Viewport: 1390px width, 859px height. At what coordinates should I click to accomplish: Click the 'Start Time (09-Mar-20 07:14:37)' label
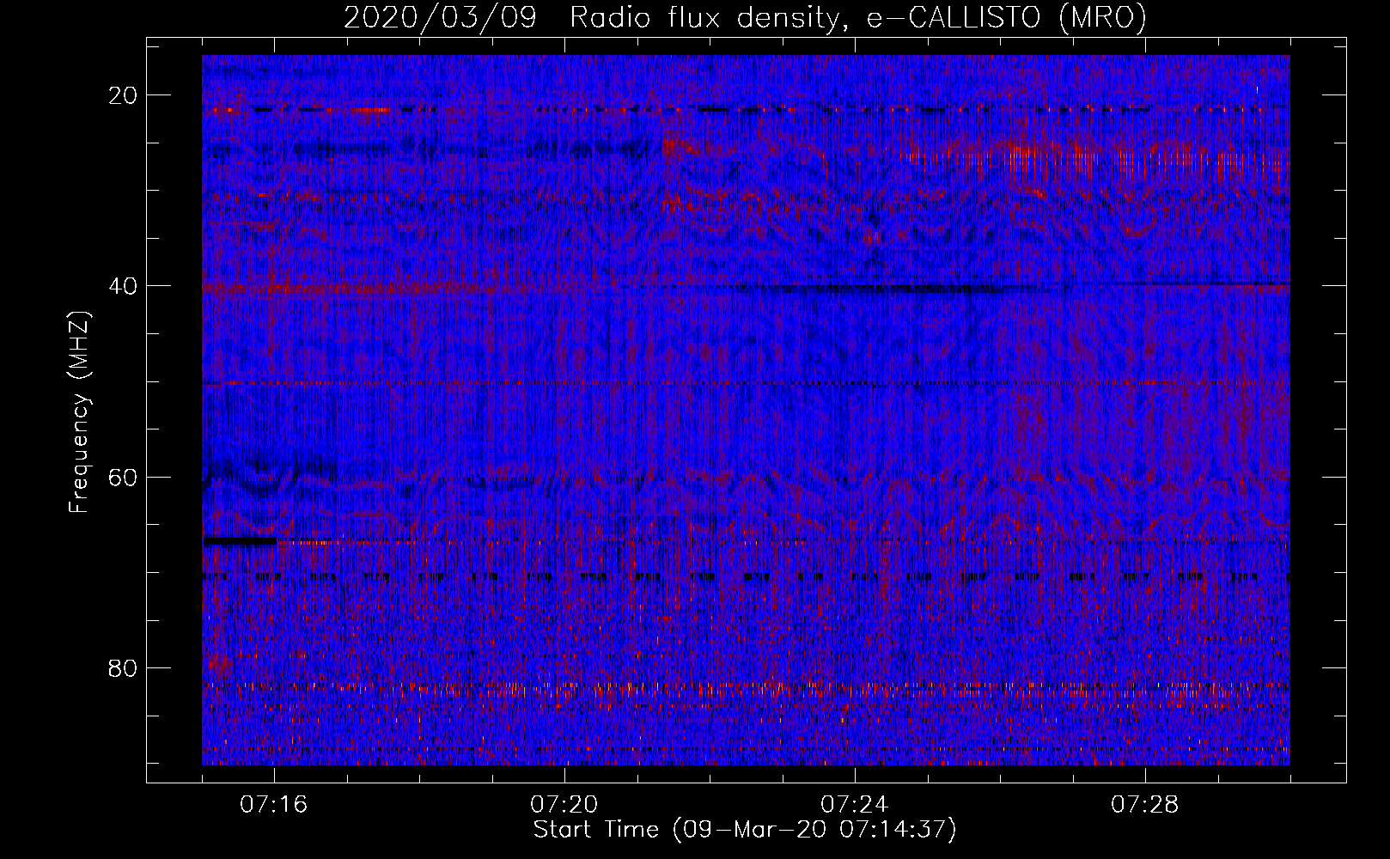coord(745,830)
